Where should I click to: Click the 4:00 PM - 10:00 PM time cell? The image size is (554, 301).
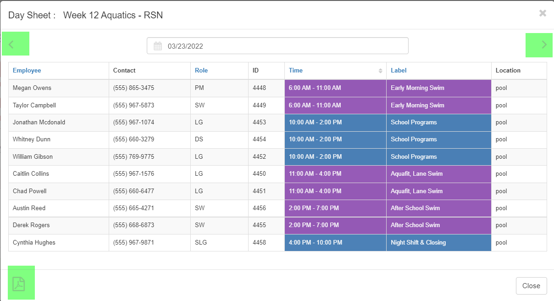(335, 242)
